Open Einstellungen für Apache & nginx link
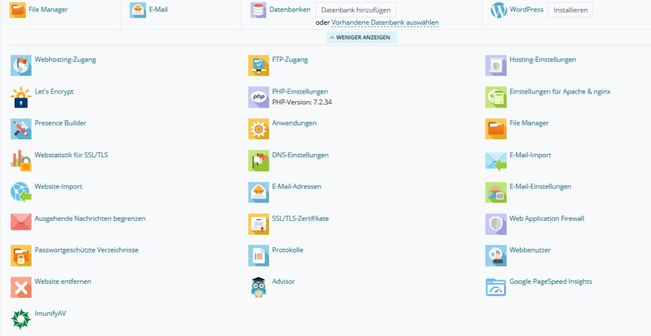Viewport: 651px width, 336px height. click(x=560, y=92)
